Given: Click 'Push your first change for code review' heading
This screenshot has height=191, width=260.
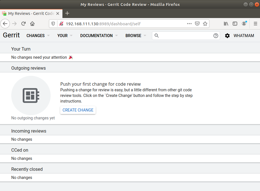Looking at the screenshot, I should click(x=100, y=84).
